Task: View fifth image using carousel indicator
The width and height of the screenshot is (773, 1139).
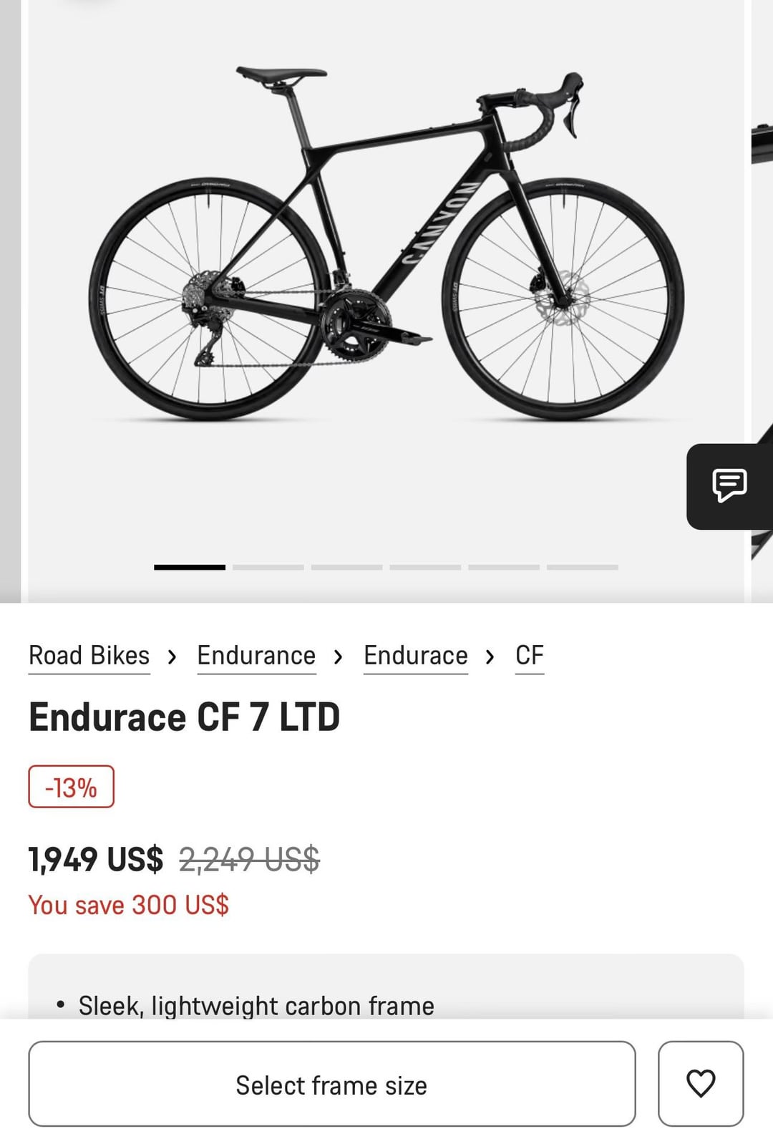Action: [504, 567]
